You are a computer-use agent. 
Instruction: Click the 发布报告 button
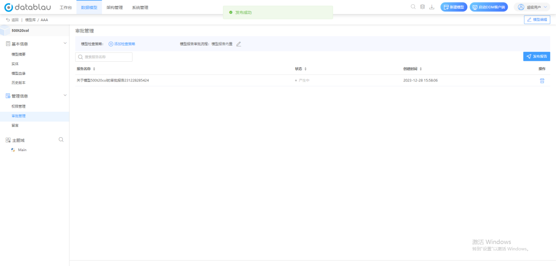(537, 57)
